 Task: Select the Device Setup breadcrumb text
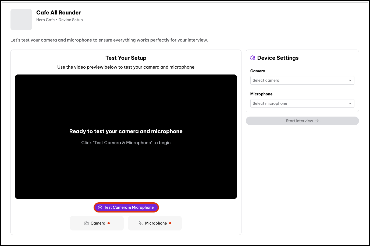[70, 20]
